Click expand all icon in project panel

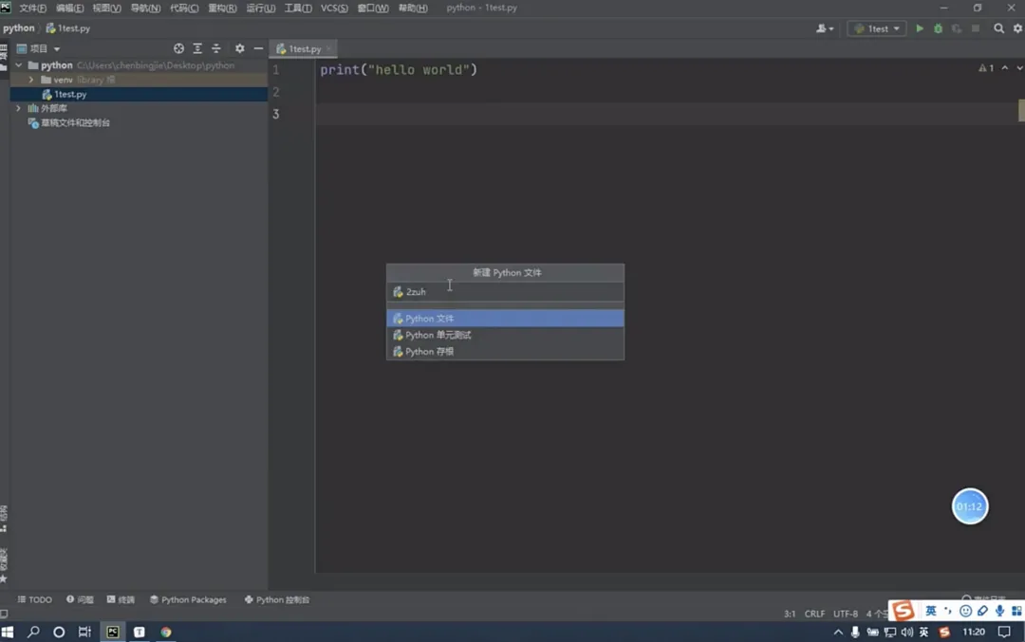(197, 48)
